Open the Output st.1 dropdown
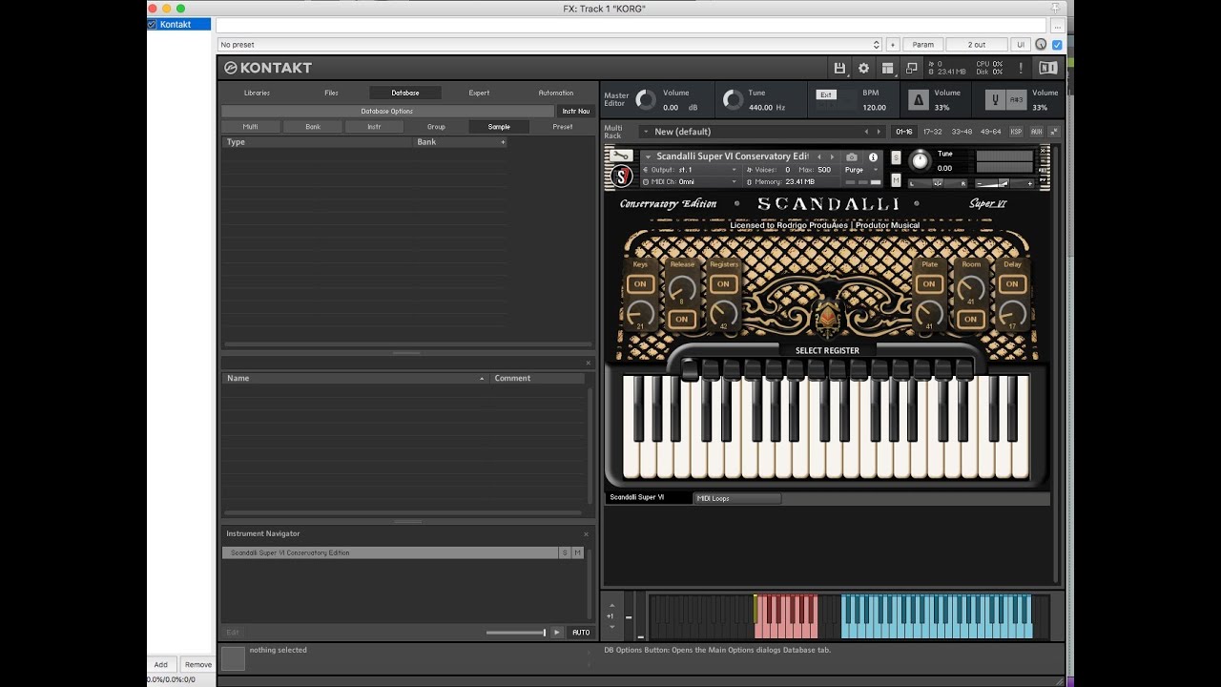This screenshot has height=687, width=1221. coord(691,170)
